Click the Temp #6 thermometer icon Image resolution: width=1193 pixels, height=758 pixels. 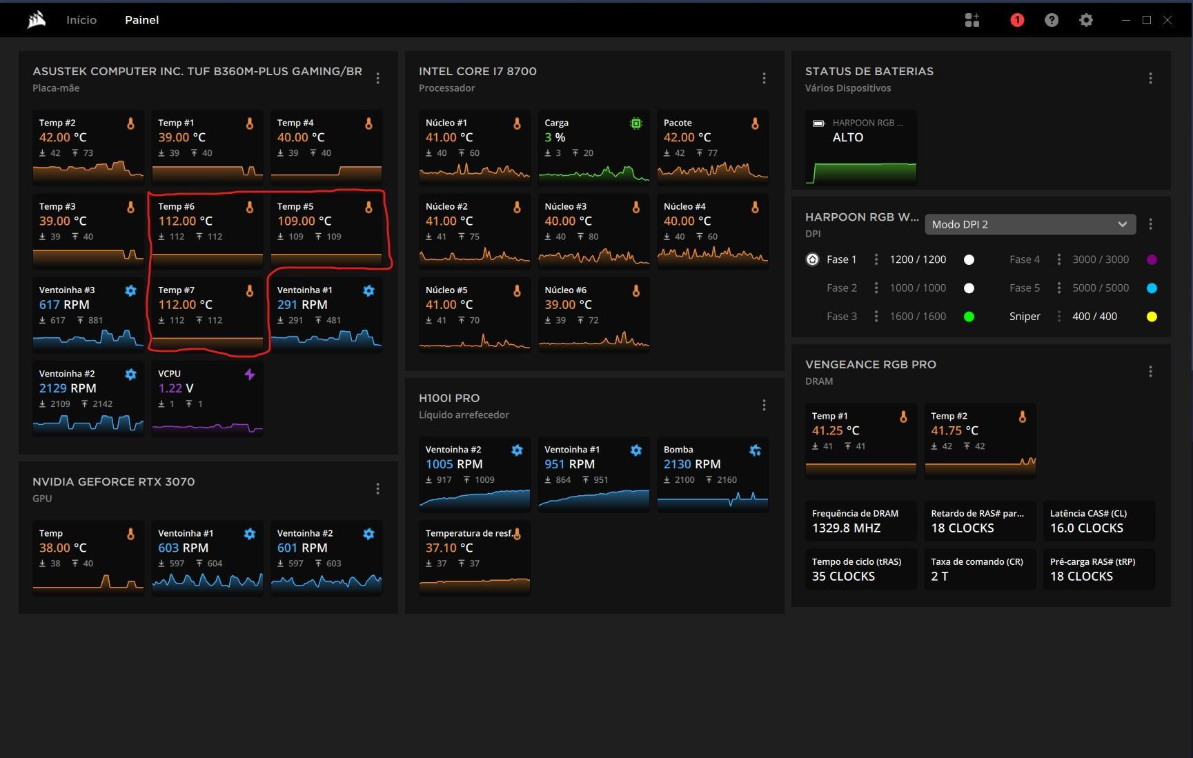[250, 207]
